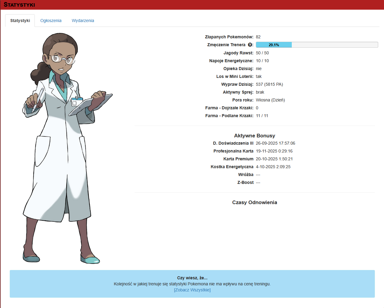Click the trainer character image
Image resolution: width=384 pixels, height=308 pixels.
(67, 148)
